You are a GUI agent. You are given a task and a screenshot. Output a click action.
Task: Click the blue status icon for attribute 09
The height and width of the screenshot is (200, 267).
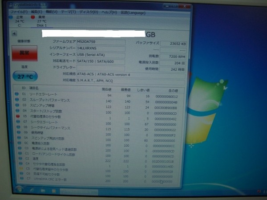(x=16, y=132)
